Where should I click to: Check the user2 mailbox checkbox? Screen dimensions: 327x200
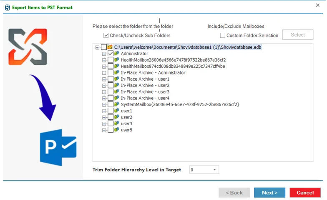pos(111,117)
